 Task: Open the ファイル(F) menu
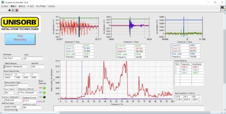point(4,6)
